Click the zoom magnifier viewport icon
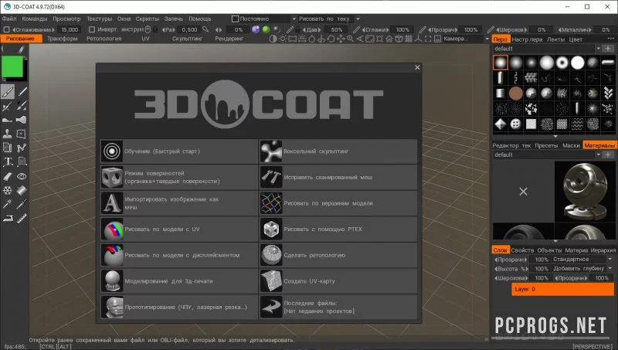Screen dimensions: 618x350 point(350,39)
